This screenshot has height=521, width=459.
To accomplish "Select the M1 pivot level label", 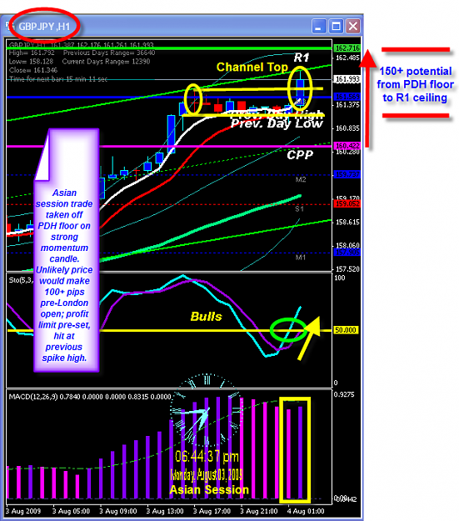I will (x=301, y=258).
